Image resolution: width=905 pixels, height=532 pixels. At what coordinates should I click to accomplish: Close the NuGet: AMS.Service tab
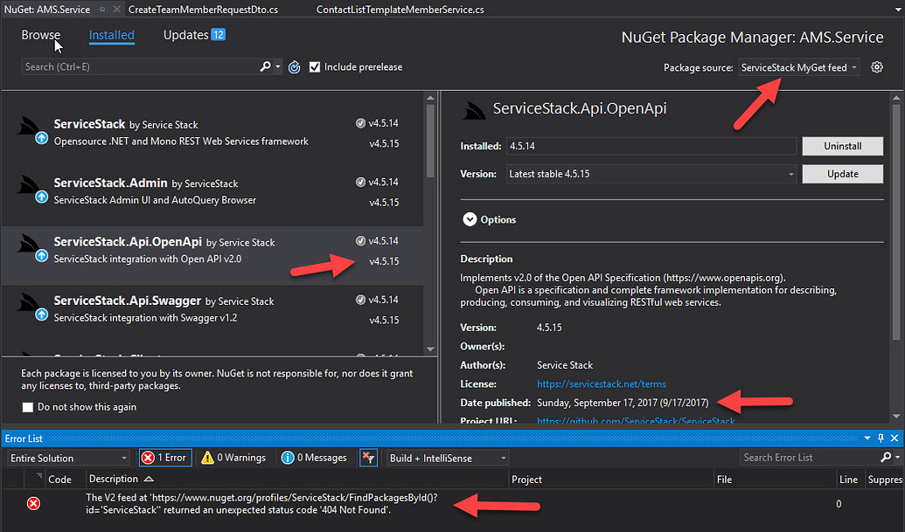[x=116, y=10]
